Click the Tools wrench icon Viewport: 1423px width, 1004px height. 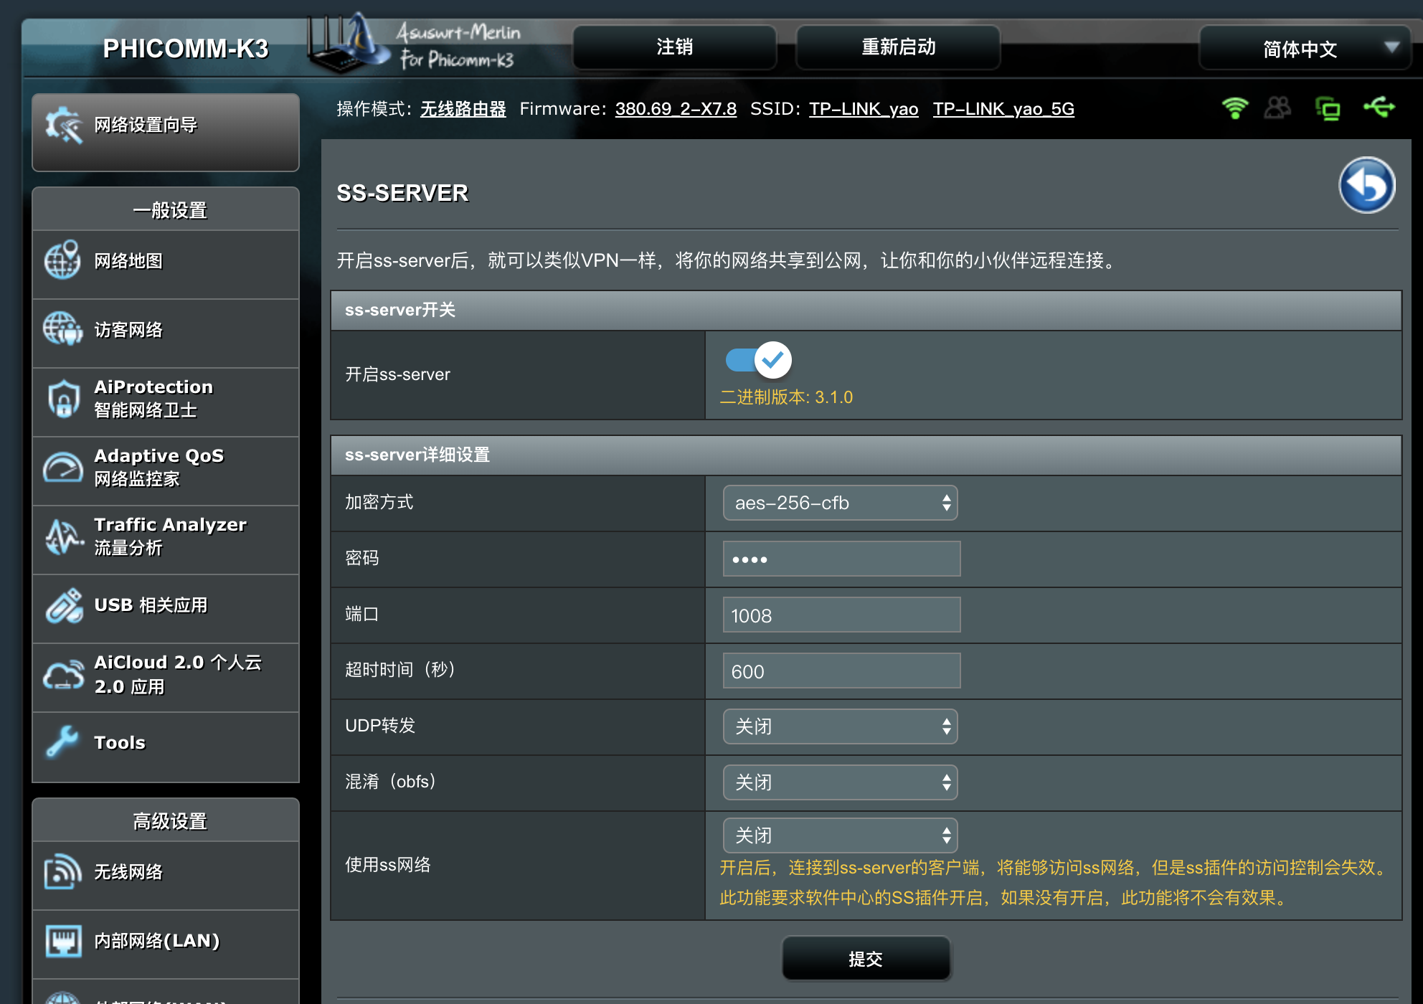pos(63,742)
